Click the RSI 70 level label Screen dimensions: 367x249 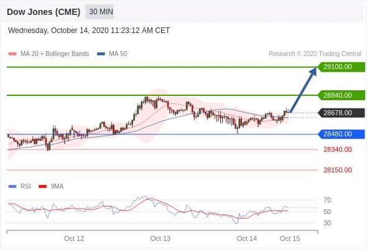[x=327, y=200]
